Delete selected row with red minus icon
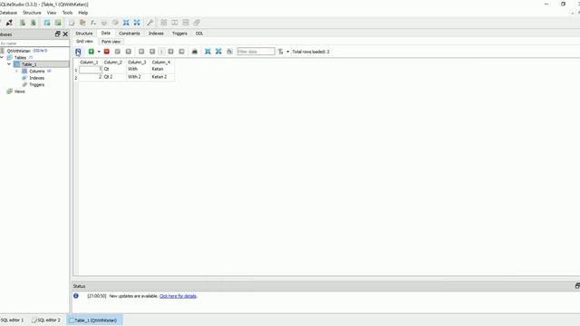Image resolution: width=580 pixels, height=326 pixels. [107, 52]
